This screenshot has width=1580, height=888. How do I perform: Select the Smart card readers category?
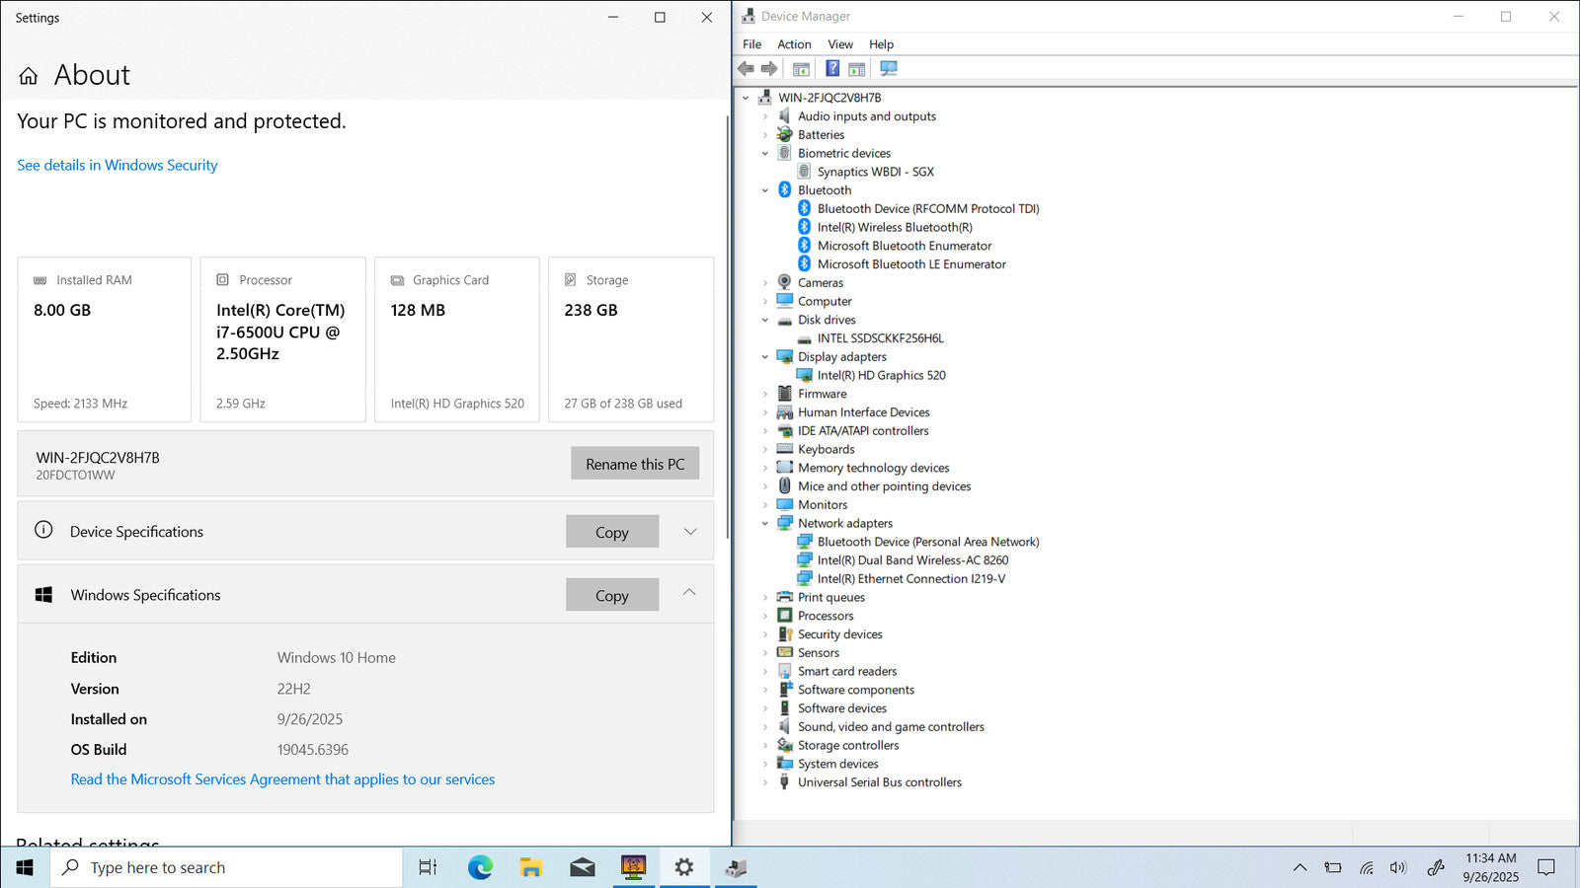(847, 672)
